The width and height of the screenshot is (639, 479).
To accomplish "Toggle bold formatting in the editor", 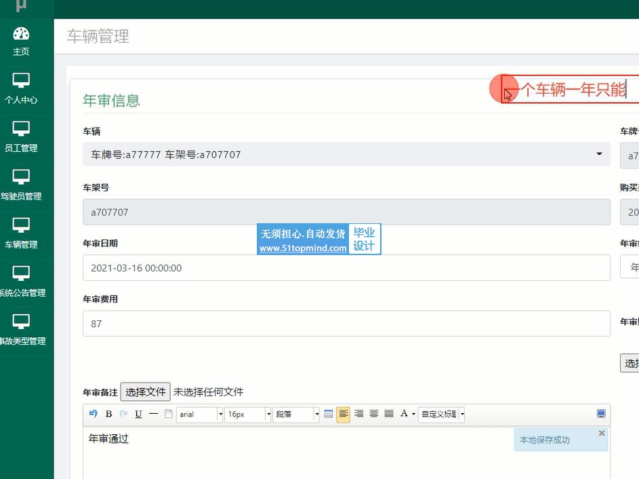I will [108, 414].
